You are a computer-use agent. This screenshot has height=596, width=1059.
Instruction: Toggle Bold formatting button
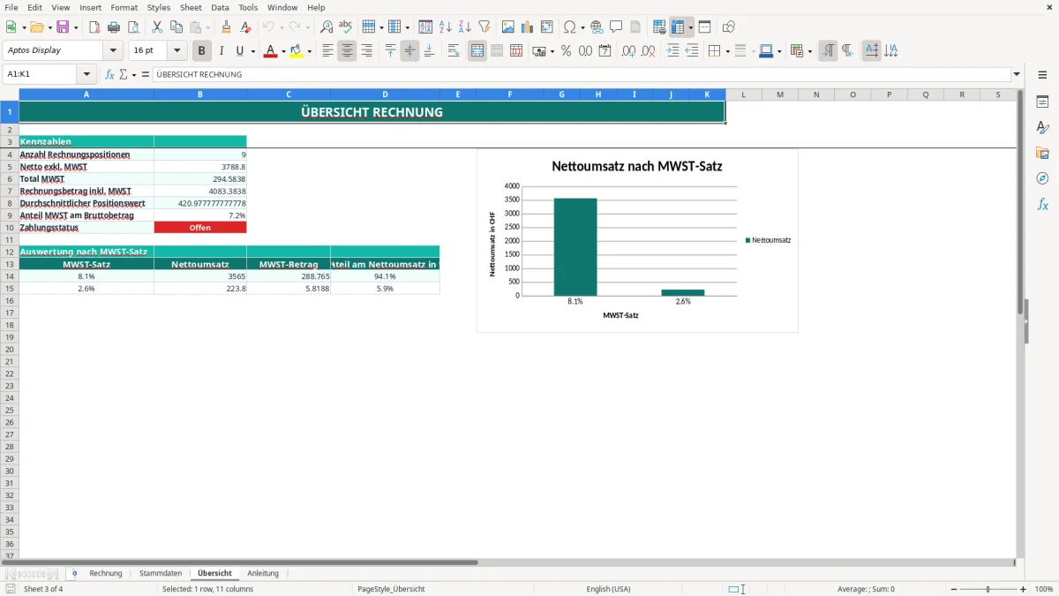click(x=202, y=51)
